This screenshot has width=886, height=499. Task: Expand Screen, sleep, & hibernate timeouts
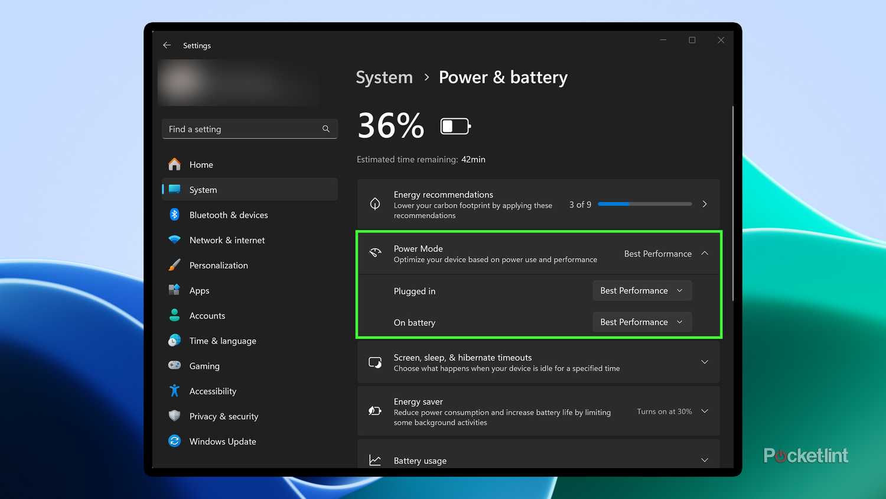(x=705, y=362)
